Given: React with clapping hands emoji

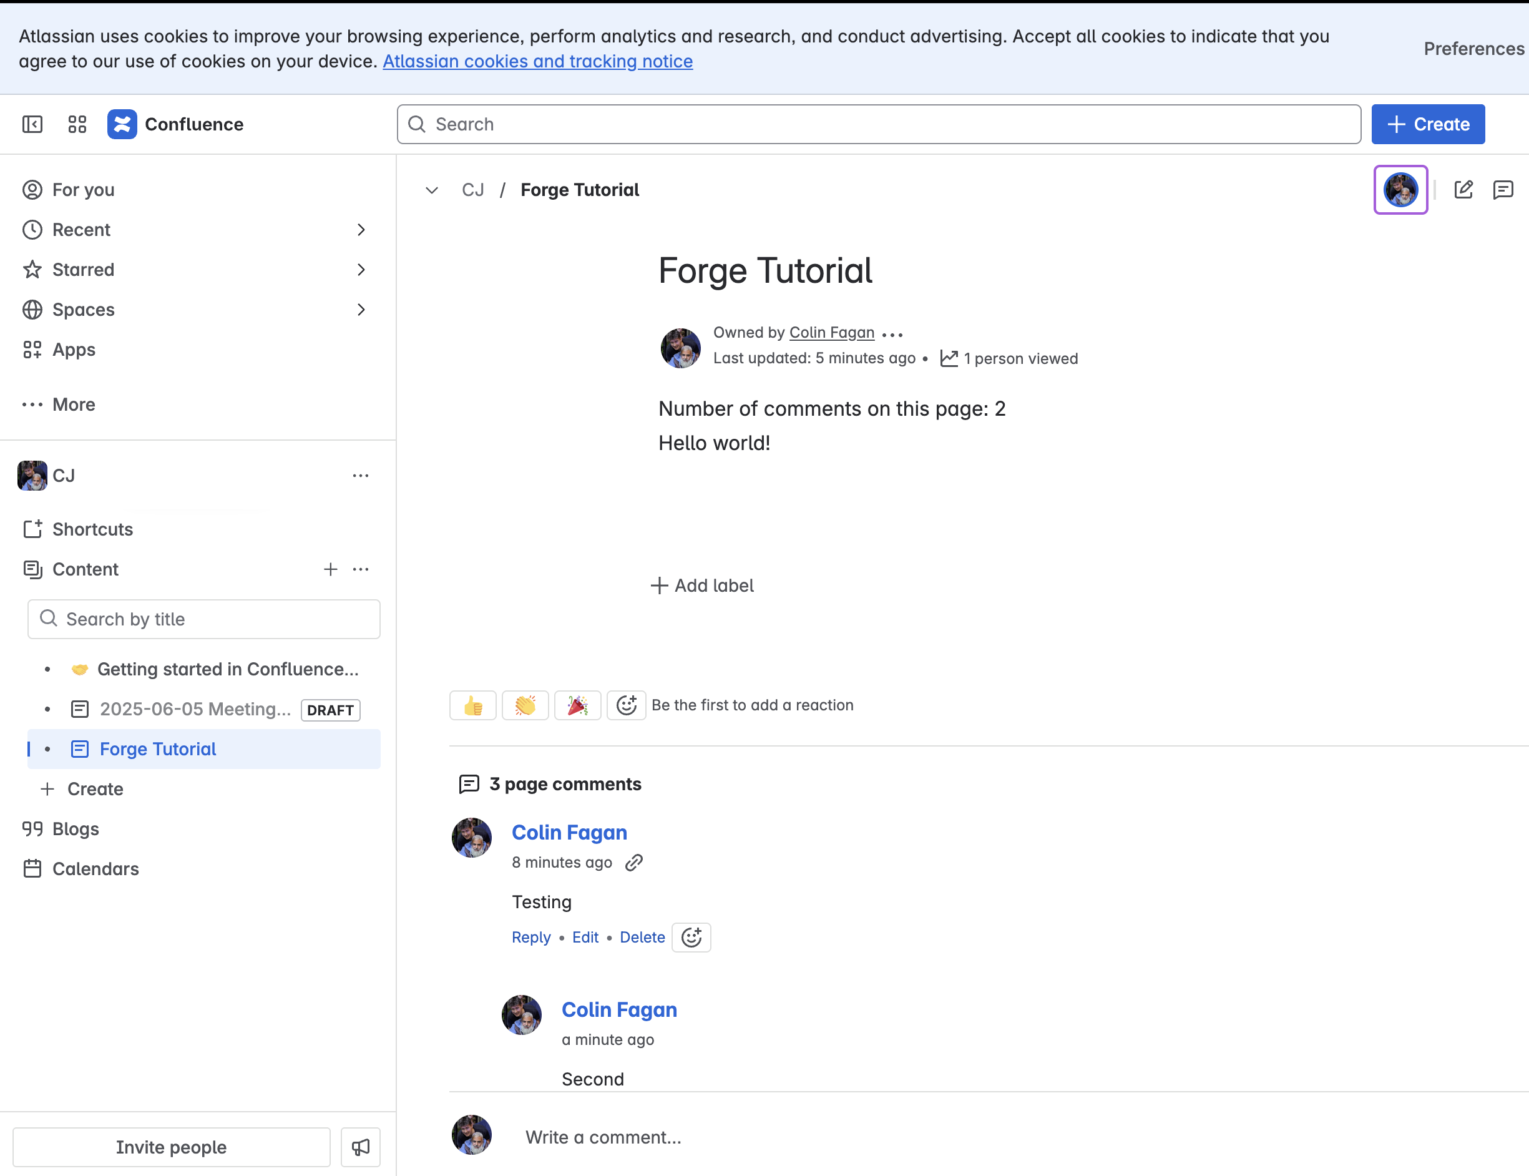Looking at the screenshot, I should [x=525, y=705].
